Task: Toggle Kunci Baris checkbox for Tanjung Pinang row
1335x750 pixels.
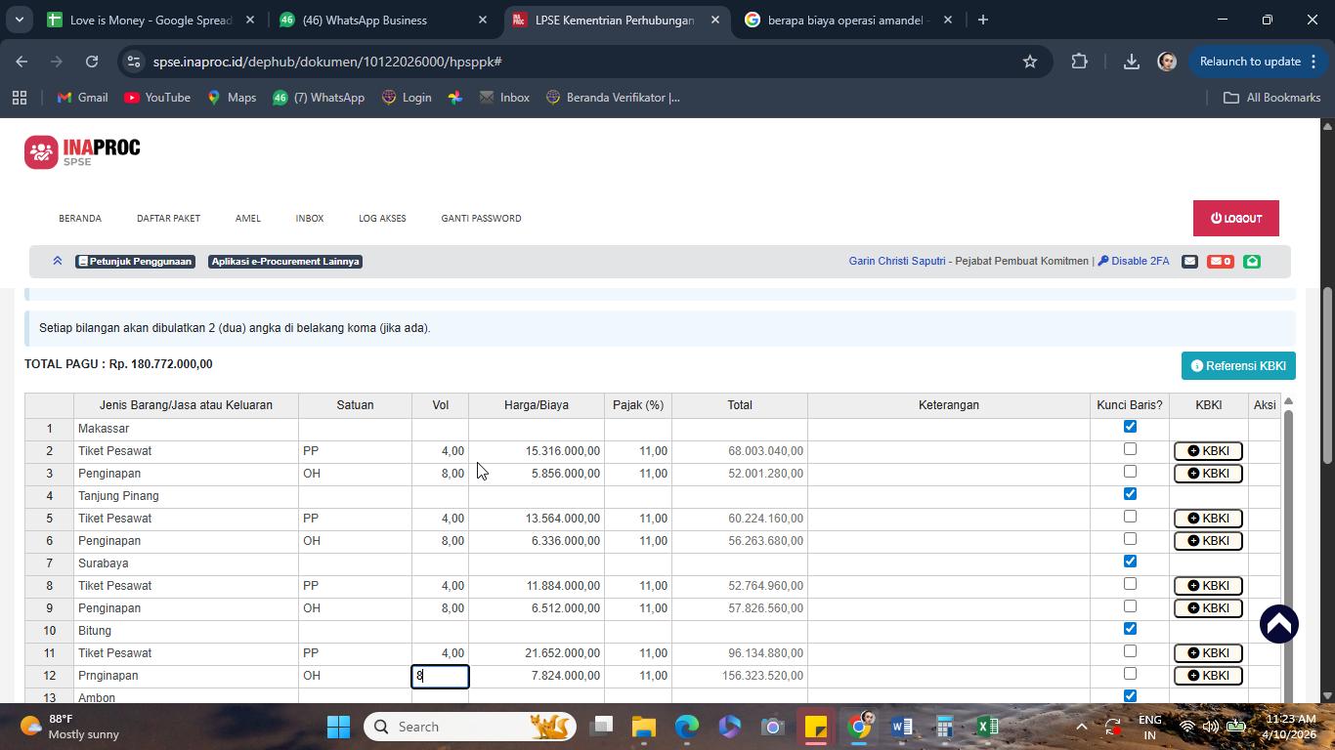Action: click(x=1130, y=494)
